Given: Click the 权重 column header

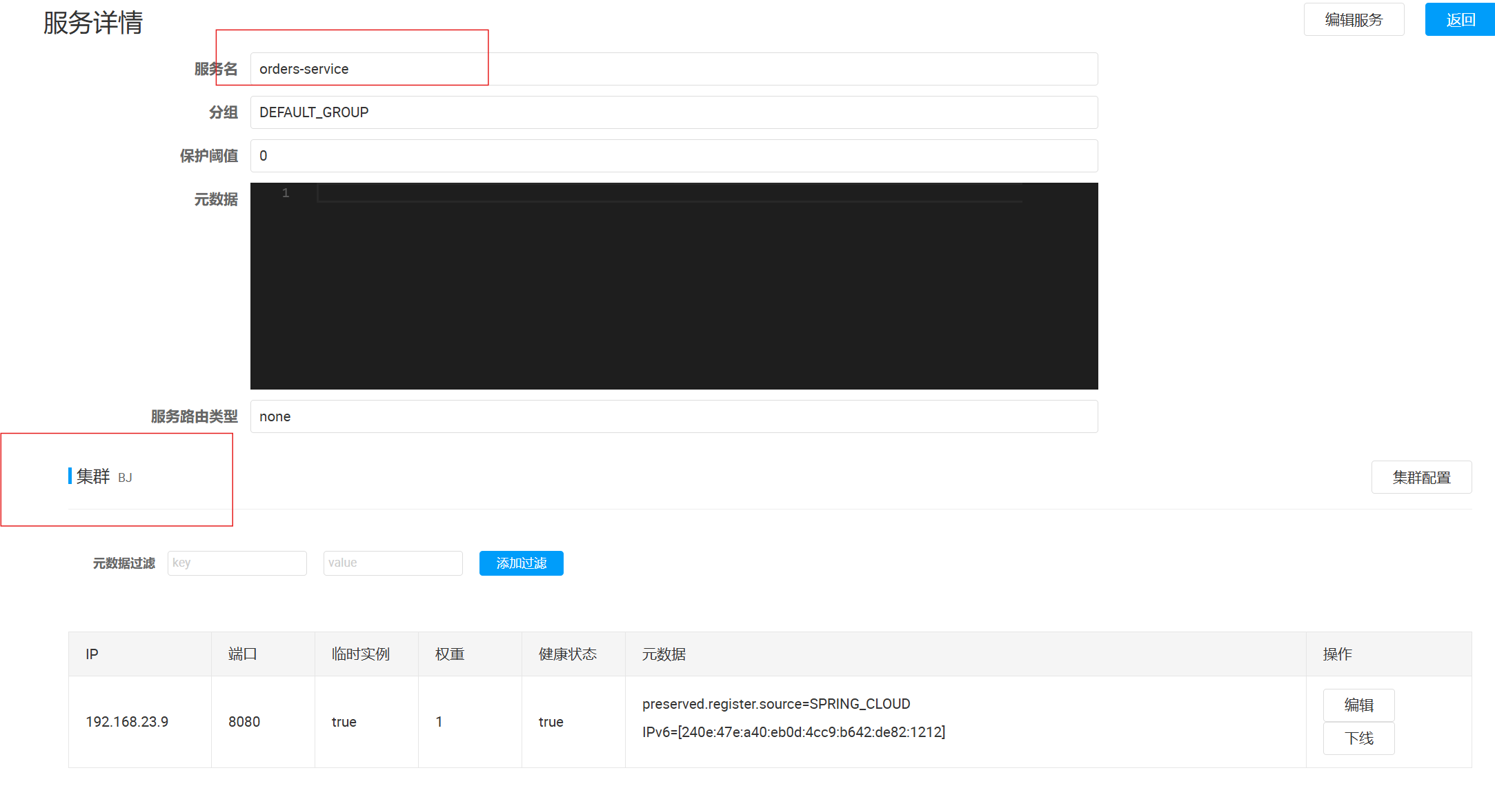Looking at the screenshot, I should (450, 654).
